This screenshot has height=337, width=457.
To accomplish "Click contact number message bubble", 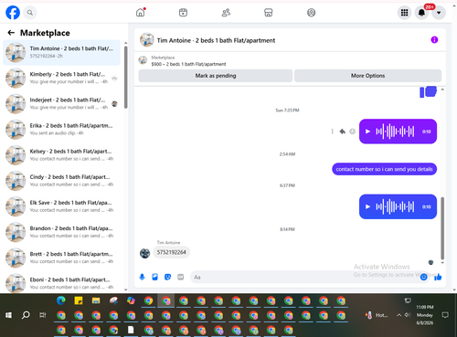I will [x=384, y=169].
